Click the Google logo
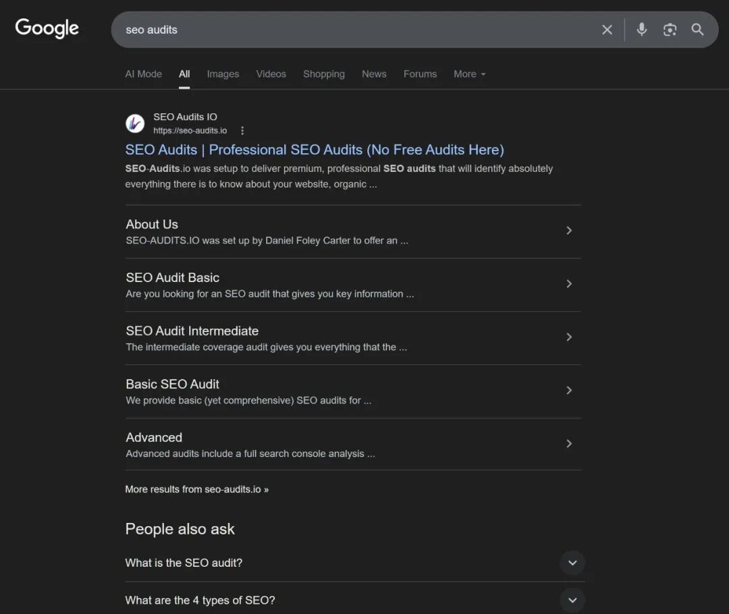The image size is (729, 614). coord(47,28)
